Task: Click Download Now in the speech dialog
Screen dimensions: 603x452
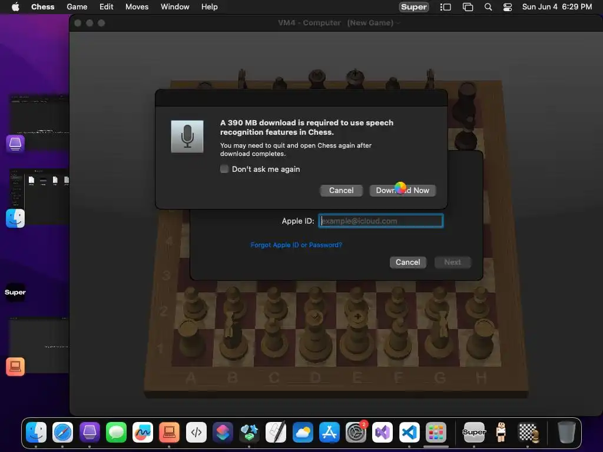Action: click(403, 191)
